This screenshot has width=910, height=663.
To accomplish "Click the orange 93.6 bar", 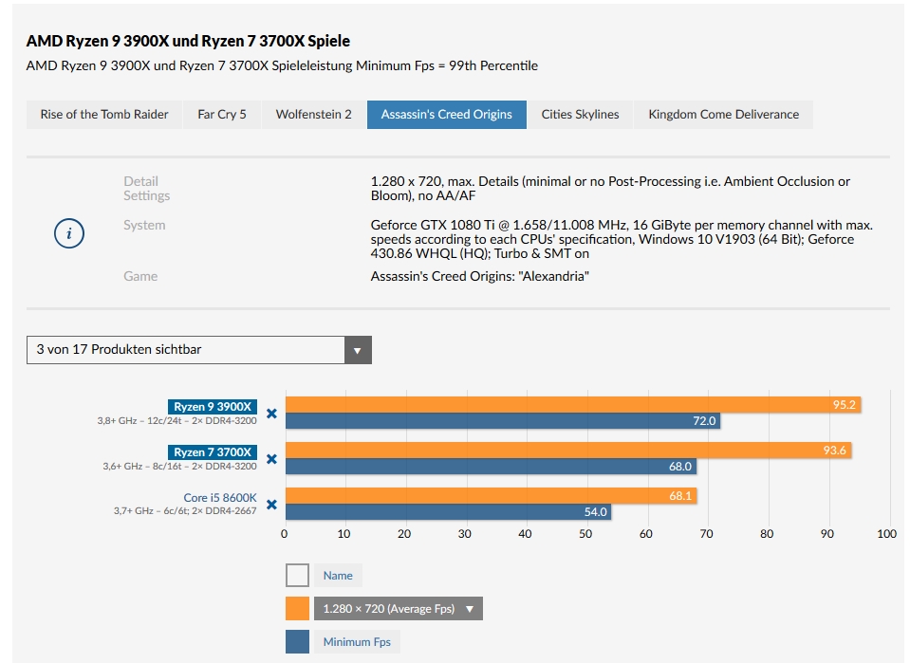I will pyautogui.click(x=568, y=451).
